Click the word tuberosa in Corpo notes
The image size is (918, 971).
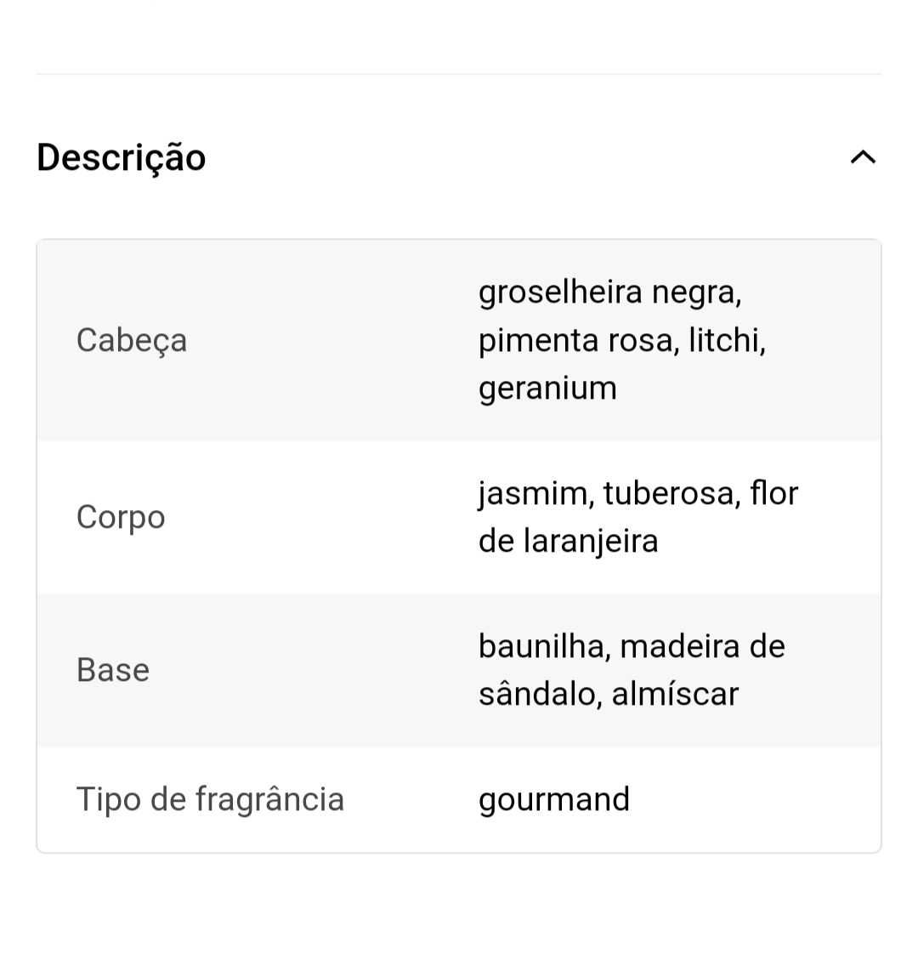tap(671, 493)
